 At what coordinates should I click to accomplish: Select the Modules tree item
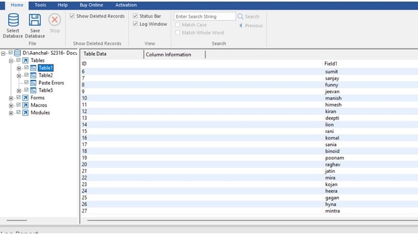[x=40, y=113]
